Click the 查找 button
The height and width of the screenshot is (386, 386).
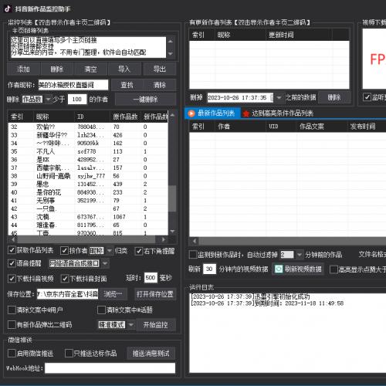[127, 85]
